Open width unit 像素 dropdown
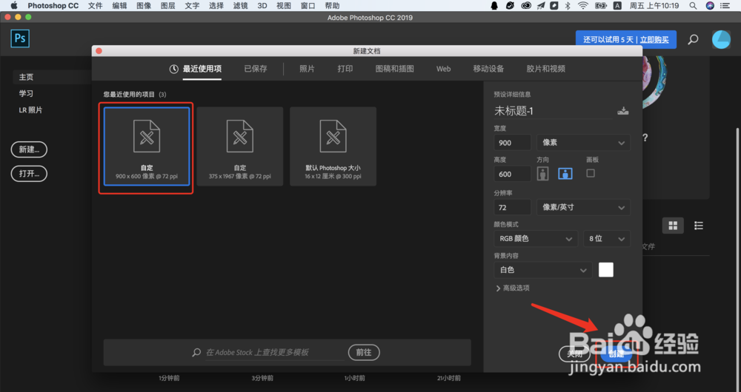Viewport: 741px width, 392px height. [583, 143]
